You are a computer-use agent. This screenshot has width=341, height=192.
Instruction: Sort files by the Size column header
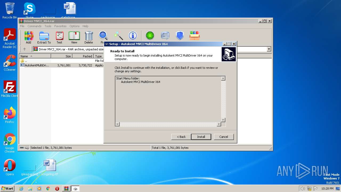coord(62,56)
